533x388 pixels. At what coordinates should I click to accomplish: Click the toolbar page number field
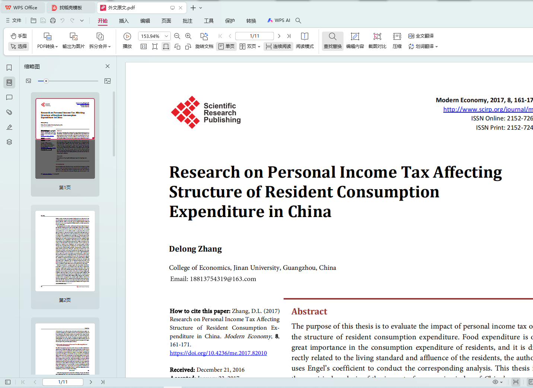tap(255, 36)
